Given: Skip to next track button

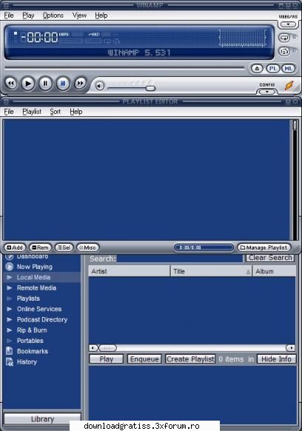Looking at the screenshot, I should 80,83.
